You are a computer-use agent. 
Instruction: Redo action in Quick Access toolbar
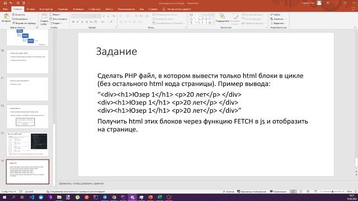click(x=17, y=3)
